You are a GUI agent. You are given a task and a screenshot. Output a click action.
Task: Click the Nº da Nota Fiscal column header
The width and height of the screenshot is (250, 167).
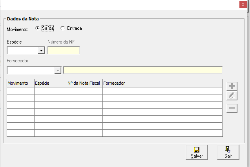click(x=85, y=83)
